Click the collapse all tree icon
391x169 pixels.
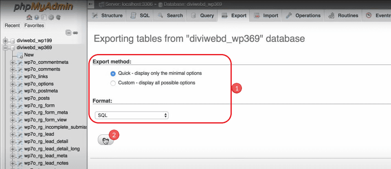[68, 32]
